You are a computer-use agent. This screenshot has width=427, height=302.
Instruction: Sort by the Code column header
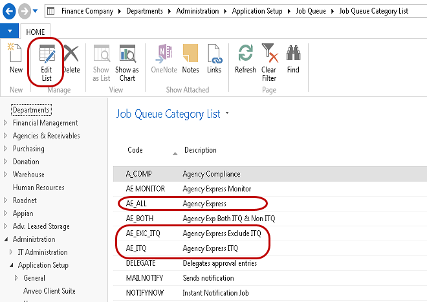point(135,150)
